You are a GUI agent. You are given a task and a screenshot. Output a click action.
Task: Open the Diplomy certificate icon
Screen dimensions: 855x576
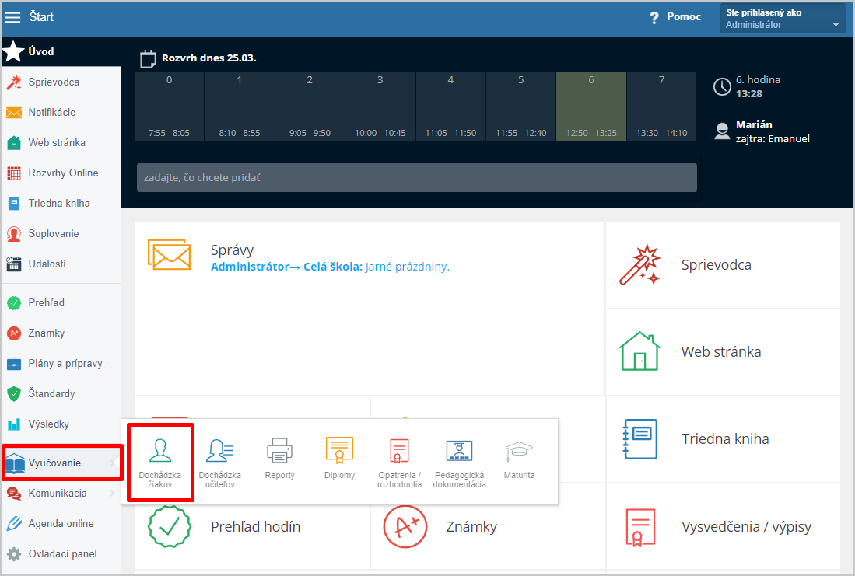[x=339, y=451]
